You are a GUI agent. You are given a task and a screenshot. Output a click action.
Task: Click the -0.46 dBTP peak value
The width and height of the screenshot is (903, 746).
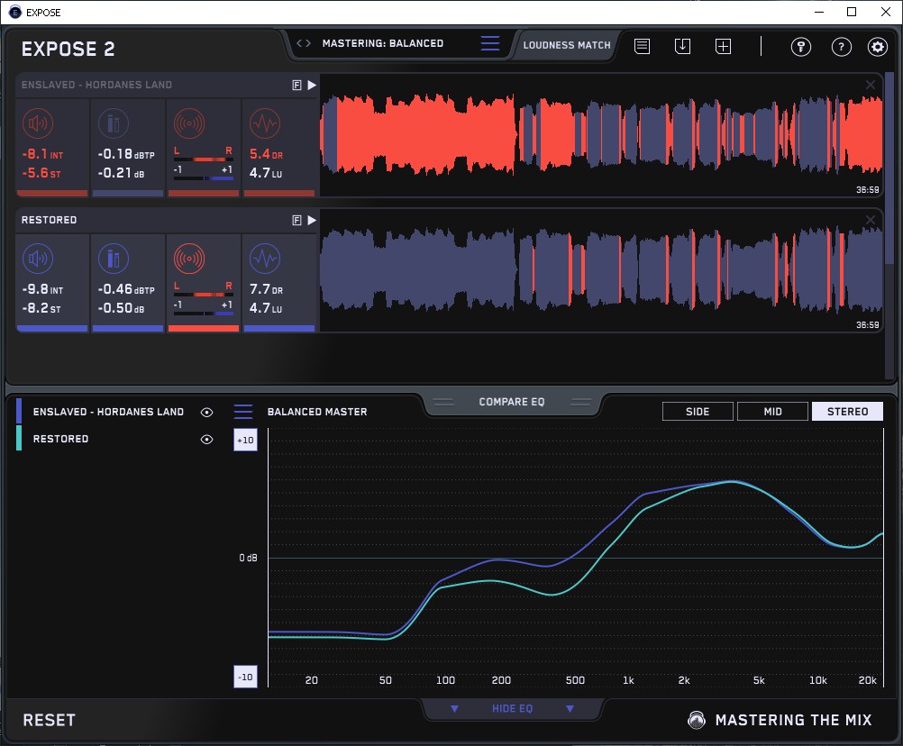point(126,289)
